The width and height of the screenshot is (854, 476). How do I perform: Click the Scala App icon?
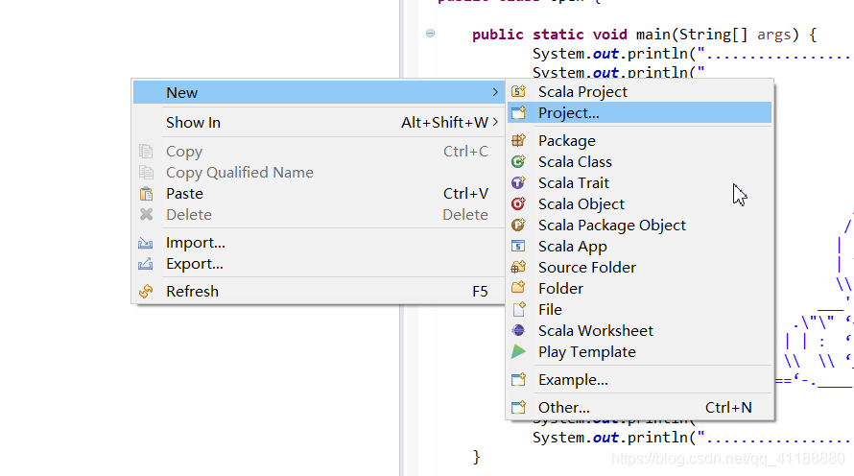[x=518, y=247]
